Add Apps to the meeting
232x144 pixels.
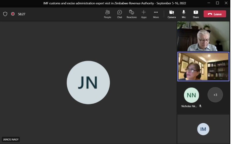pyautogui.click(x=144, y=14)
